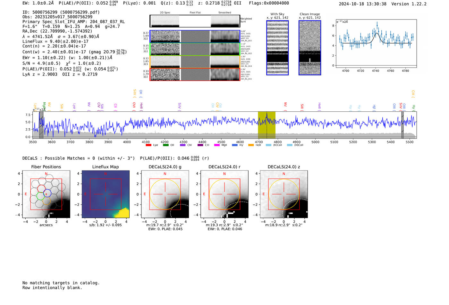
Task: Click the s/b: 1.92 +/- 0.095 caption
Action: point(106,225)
